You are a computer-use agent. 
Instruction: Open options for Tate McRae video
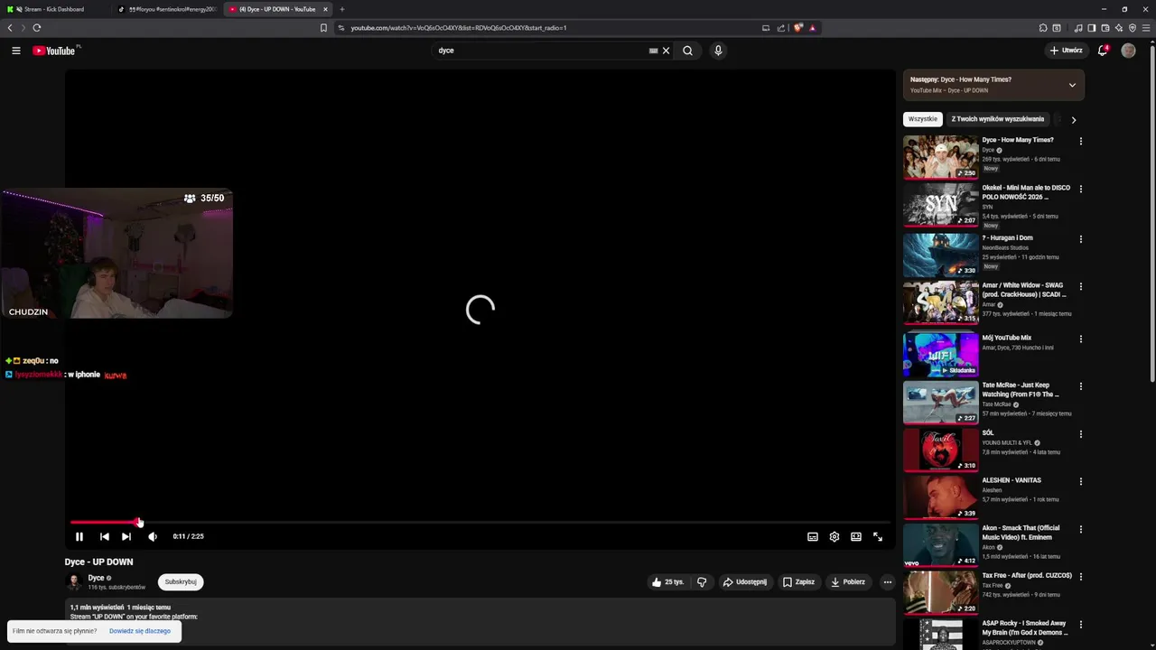(1080, 386)
